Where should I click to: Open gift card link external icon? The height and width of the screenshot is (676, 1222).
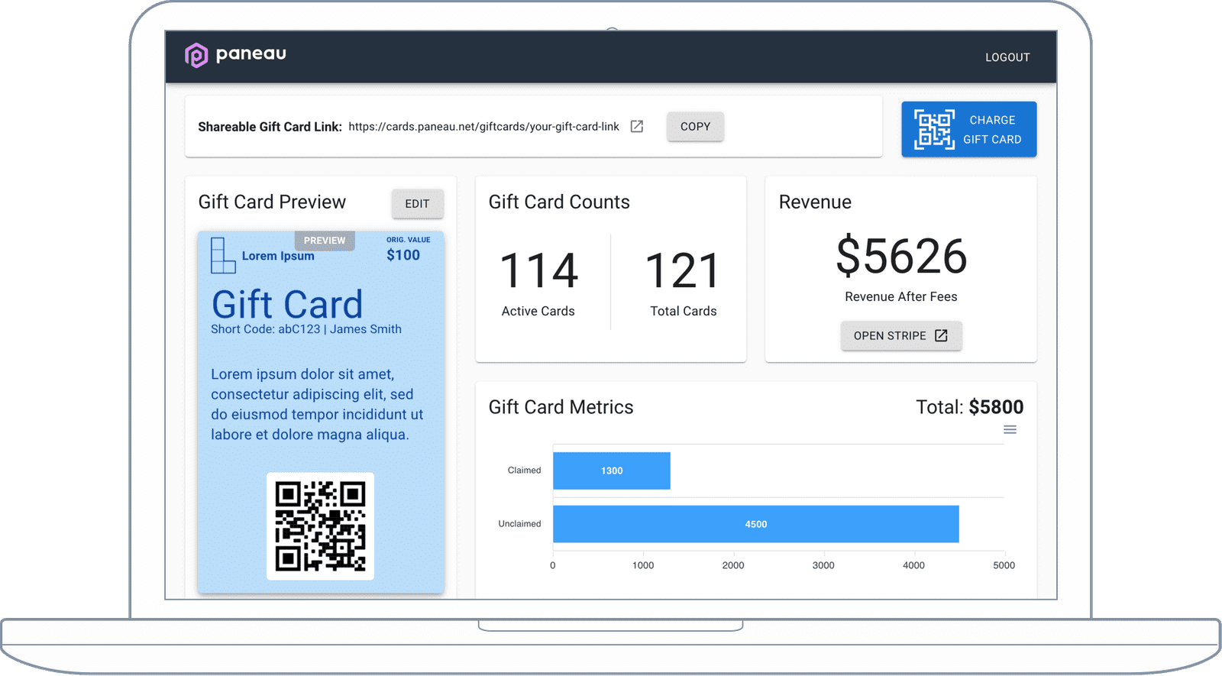[x=637, y=127]
